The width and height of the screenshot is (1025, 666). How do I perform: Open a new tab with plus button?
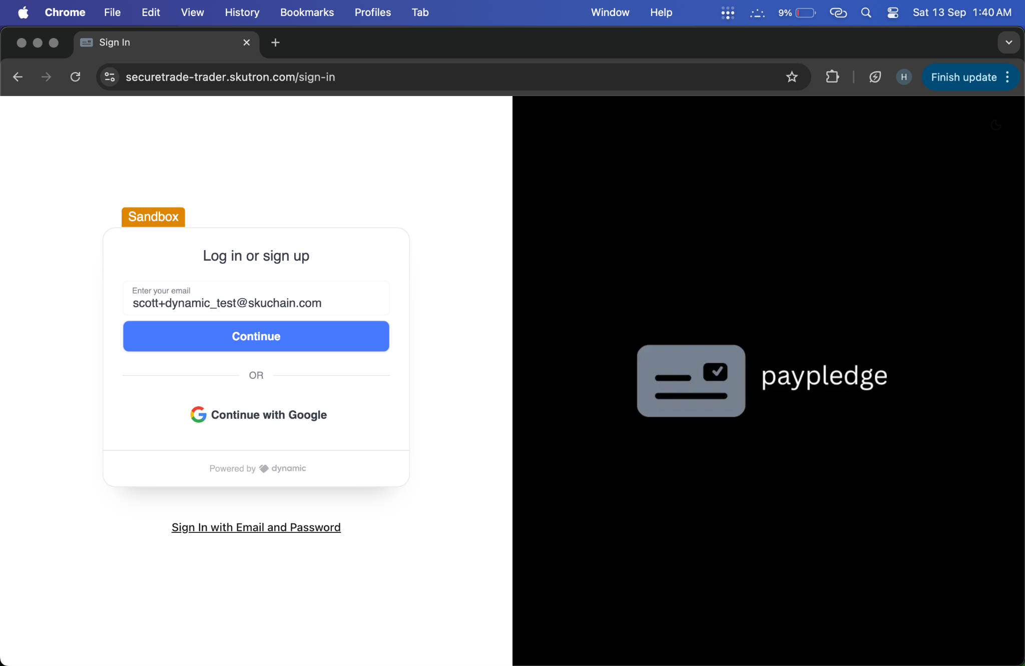tap(275, 43)
